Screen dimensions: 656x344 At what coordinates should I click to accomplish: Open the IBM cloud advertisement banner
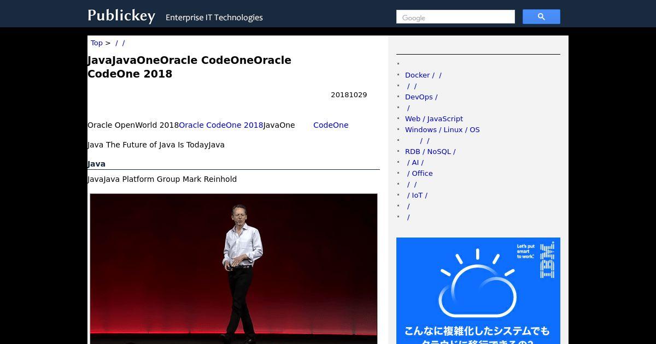click(478, 290)
